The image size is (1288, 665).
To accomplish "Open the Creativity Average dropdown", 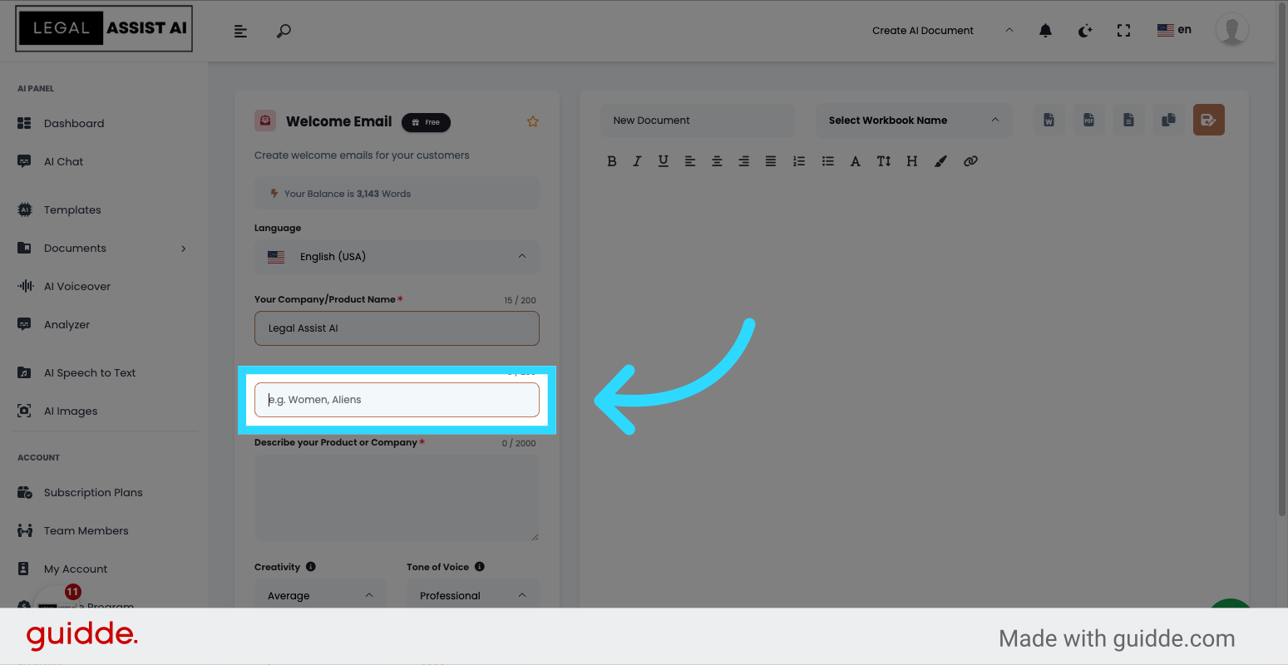I will [320, 595].
